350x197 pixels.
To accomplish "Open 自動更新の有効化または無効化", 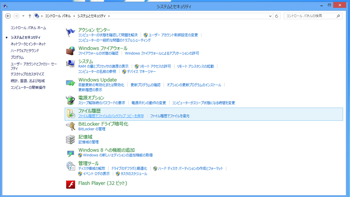I will 101,85.
